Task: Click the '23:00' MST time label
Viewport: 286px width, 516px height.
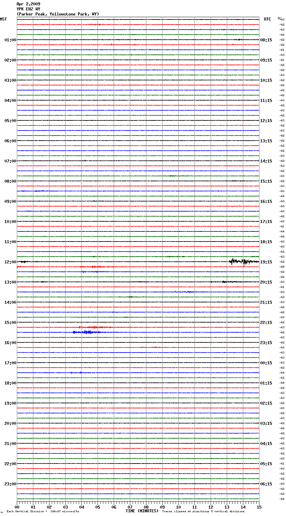Action: 10,484
